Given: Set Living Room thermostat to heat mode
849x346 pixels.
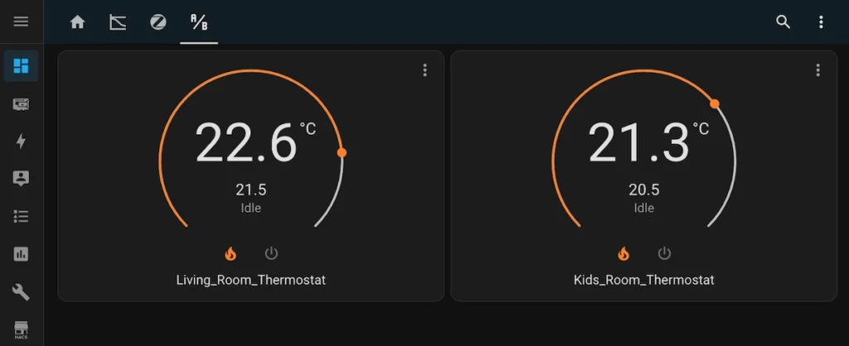Looking at the screenshot, I should coord(230,253).
